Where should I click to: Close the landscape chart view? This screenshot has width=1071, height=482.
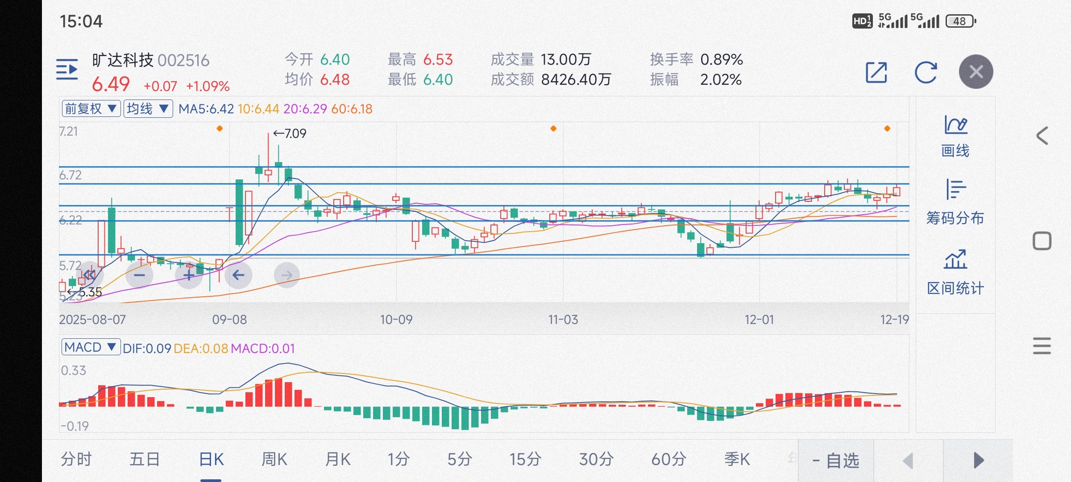[976, 72]
